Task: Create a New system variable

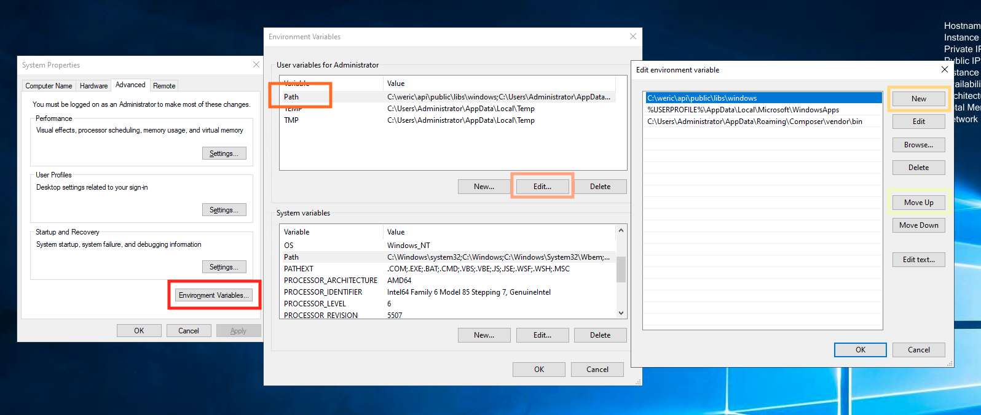Action: (x=484, y=335)
